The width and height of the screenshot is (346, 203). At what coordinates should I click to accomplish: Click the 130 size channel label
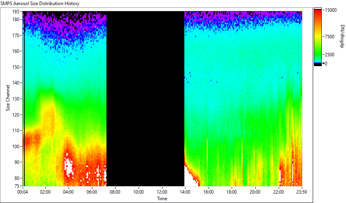click(16, 99)
